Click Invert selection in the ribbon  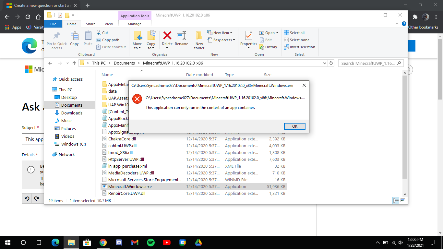(299, 47)
